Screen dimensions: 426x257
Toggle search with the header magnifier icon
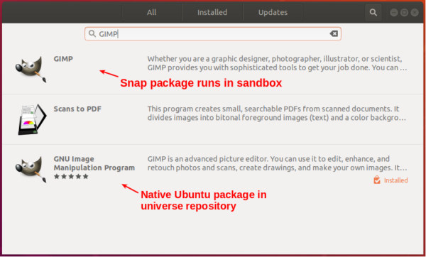373,12
